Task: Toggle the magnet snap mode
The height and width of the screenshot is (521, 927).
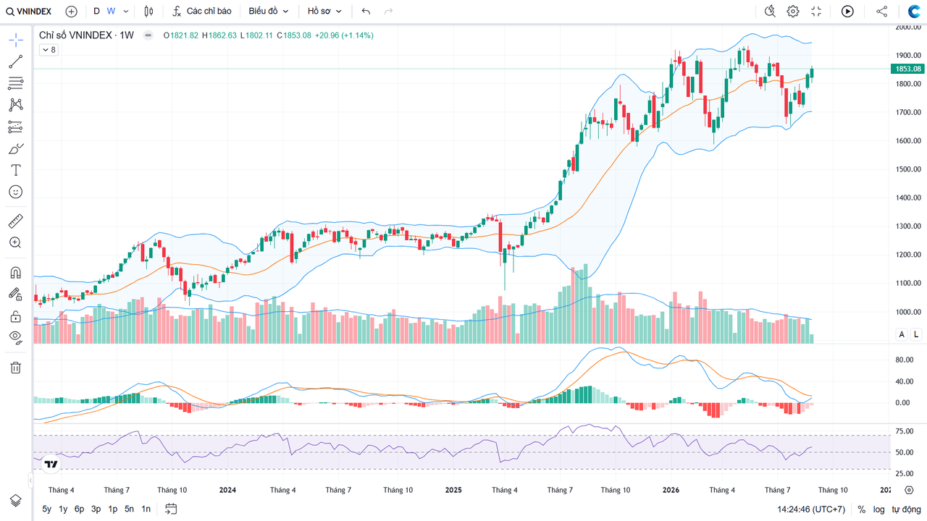Action: click(15, 273)
